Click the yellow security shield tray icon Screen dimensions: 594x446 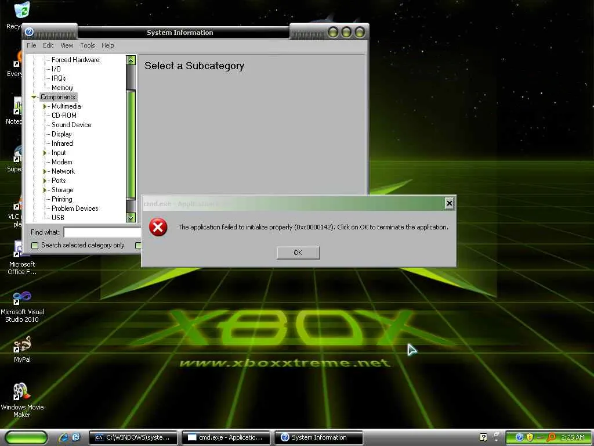click(x=530, y=437)
